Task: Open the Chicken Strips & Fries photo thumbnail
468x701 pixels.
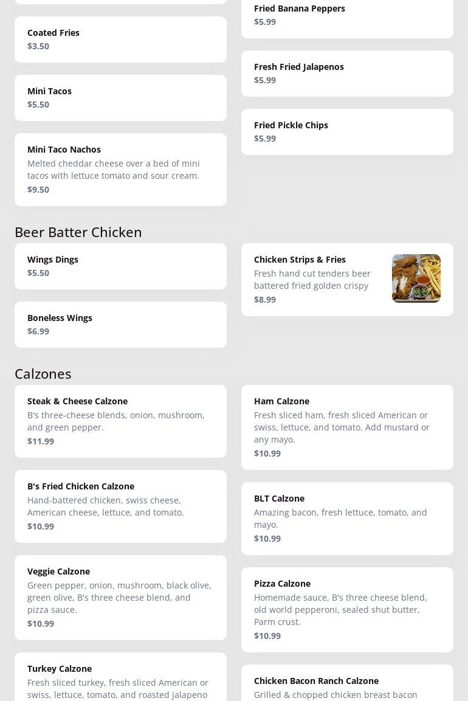Action: tap(416, 278)
